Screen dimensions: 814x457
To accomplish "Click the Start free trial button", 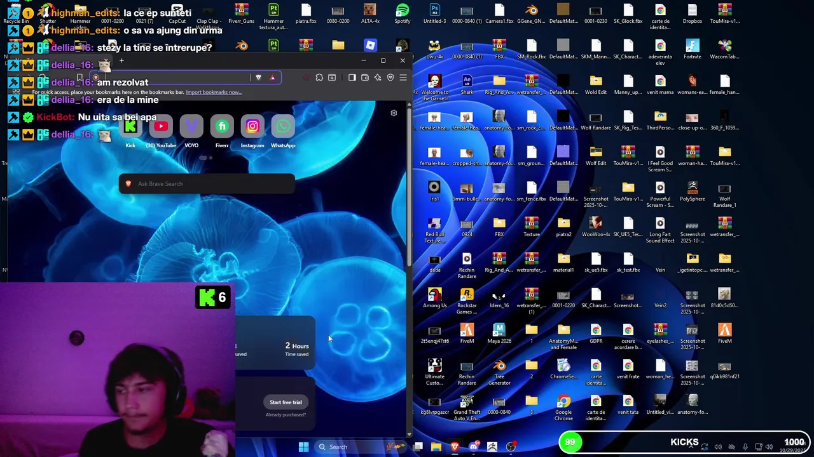I will [286, 402].
